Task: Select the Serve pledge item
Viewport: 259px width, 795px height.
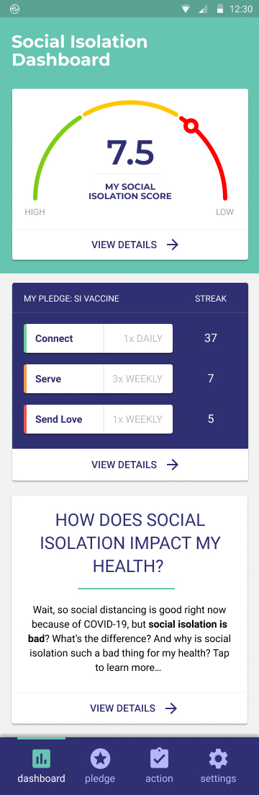Action: click(x=98, y=379)
